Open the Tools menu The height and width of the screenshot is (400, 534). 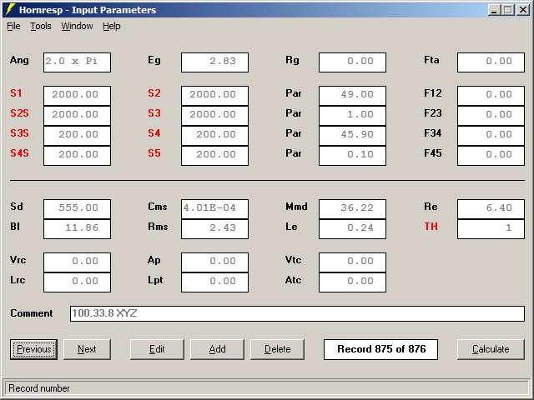point(41,26)
